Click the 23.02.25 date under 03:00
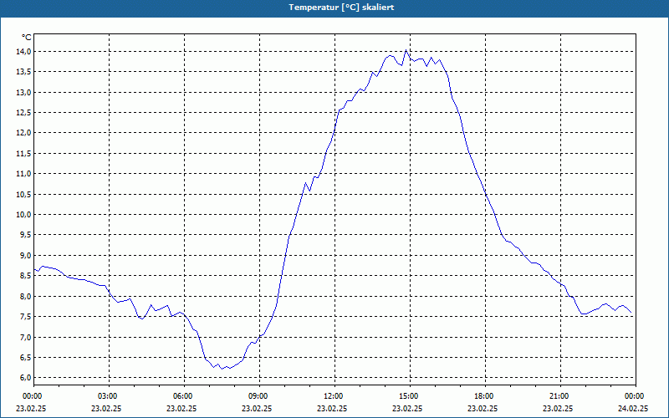Image resolution: width=669 pixels, height=418 pixels. [106, 408]
